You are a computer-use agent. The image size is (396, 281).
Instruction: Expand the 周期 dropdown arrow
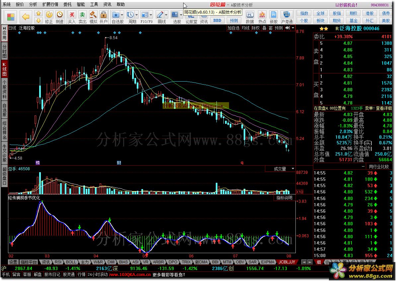coord(137,15)
